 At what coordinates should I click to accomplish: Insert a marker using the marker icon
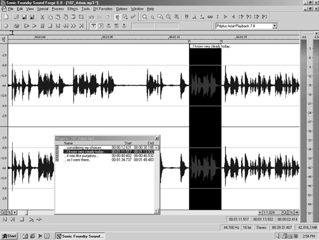(x=187, y=17)
